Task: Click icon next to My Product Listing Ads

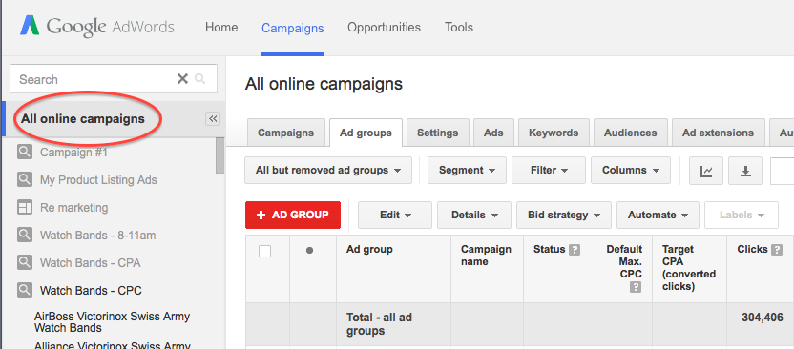Action: tap(24, 179)
